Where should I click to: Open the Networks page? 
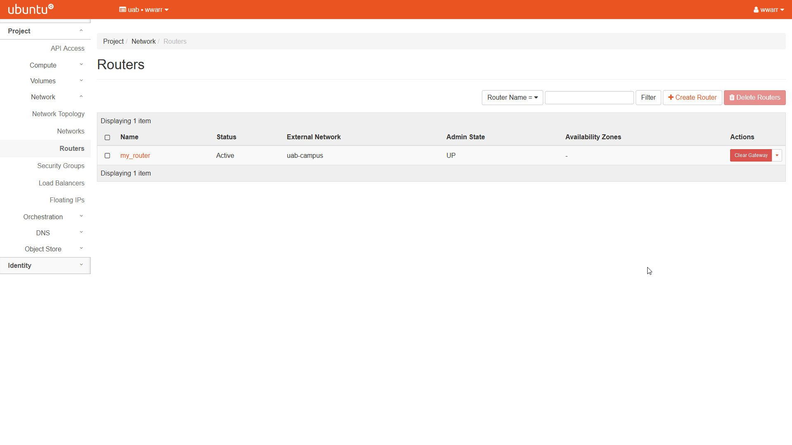pos(71,131)
